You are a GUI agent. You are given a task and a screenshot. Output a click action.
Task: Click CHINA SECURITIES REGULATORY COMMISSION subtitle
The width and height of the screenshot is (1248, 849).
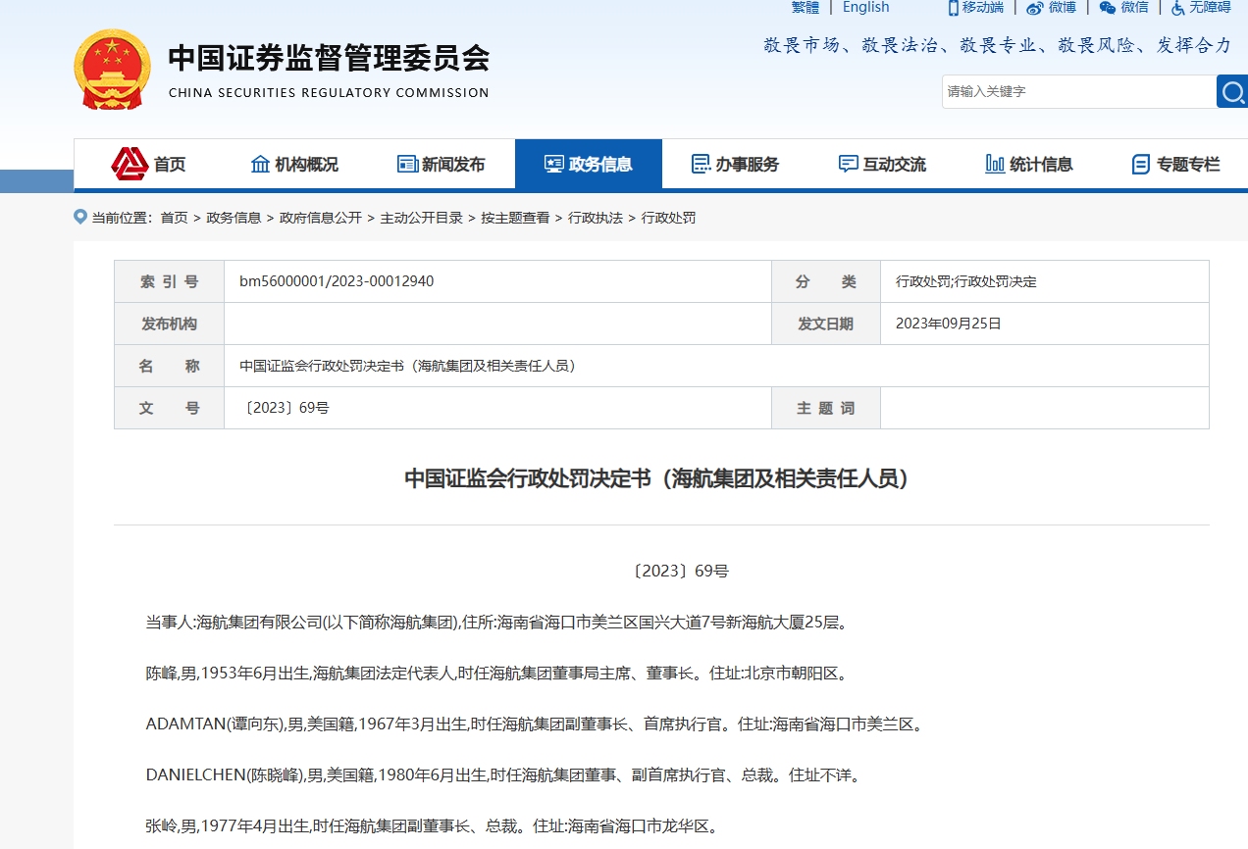coord(329,92)
